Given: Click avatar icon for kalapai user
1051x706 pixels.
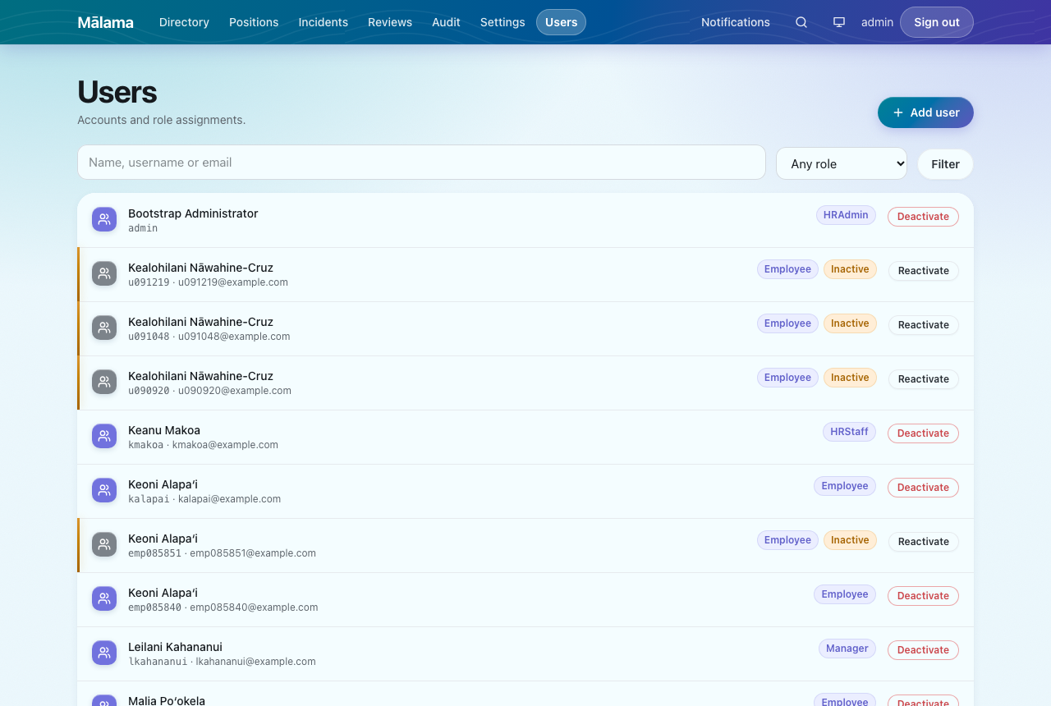Looking at the screenshot, I should pyautogui.click(x=104, y=490).
